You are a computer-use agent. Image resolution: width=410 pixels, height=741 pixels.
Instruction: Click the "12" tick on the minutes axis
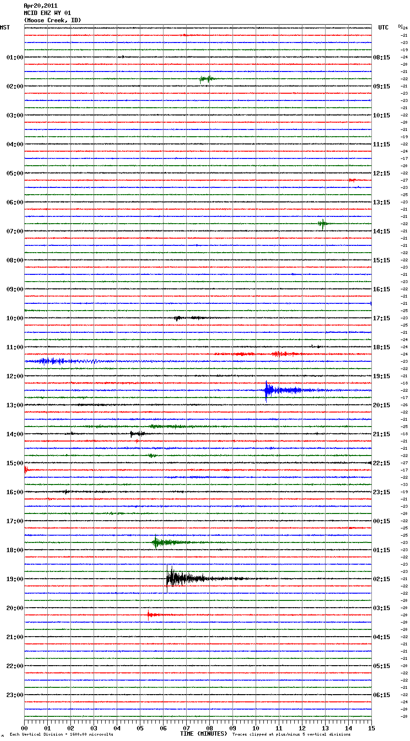click(x=302, y=728)
